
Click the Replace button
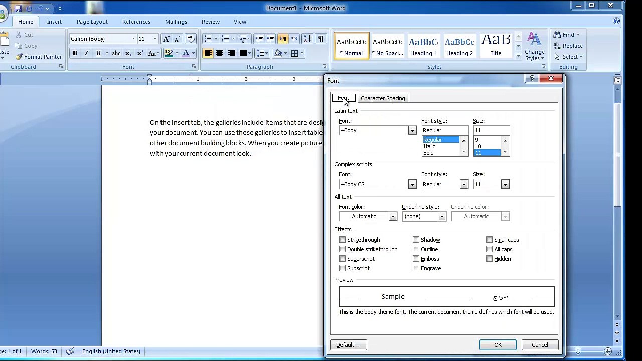click(568, 46)
